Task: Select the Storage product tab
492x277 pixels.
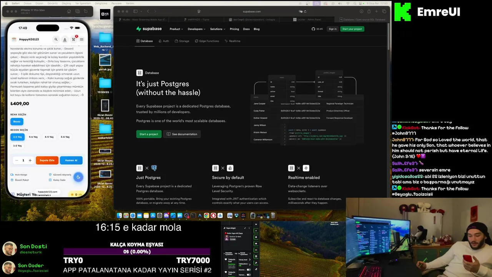Action: tap(182, 41)
